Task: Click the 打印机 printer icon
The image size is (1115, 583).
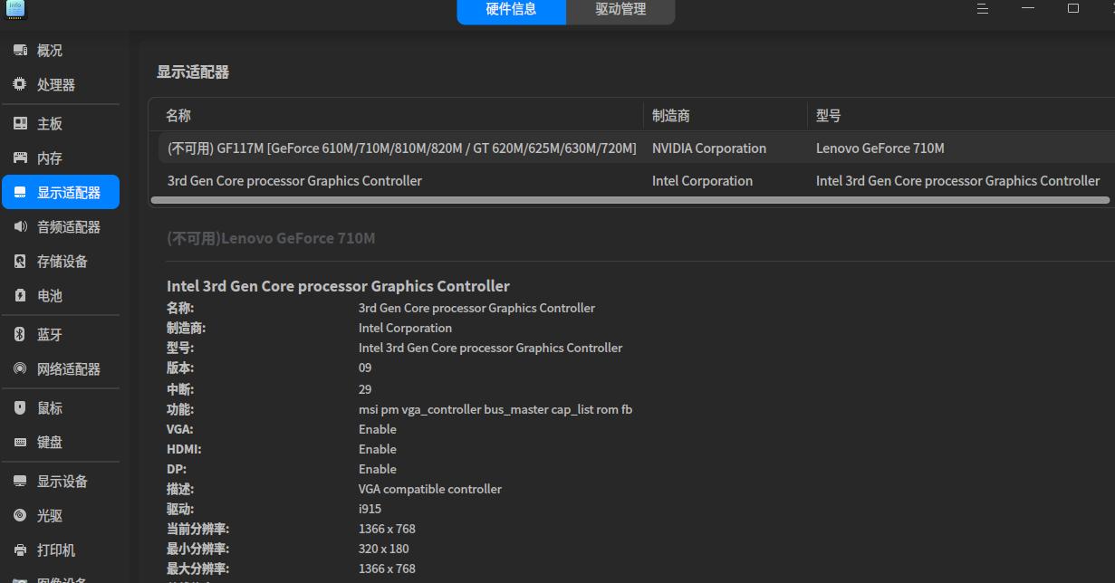Action: [20, 550]
